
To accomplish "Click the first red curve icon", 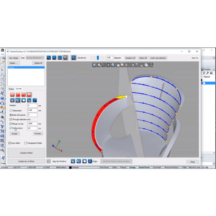I will (12, 95).
